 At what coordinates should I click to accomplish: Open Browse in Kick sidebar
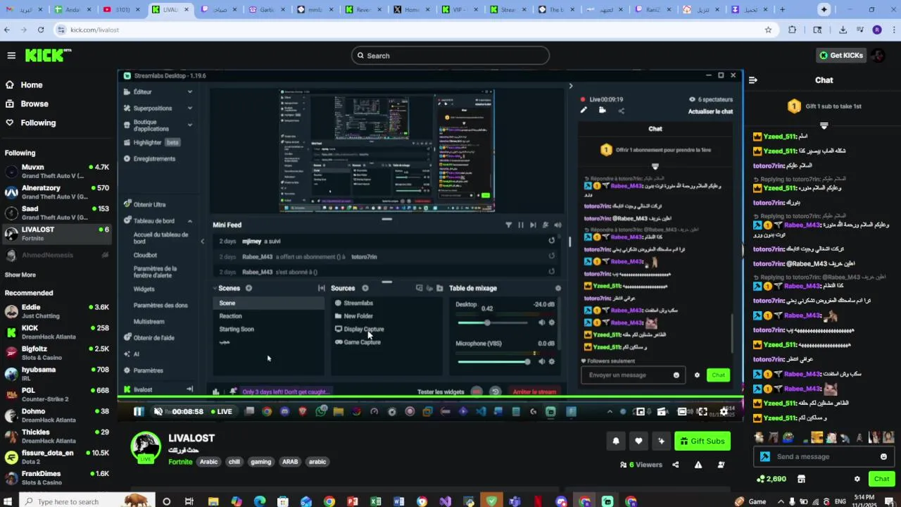click(27, 104)
